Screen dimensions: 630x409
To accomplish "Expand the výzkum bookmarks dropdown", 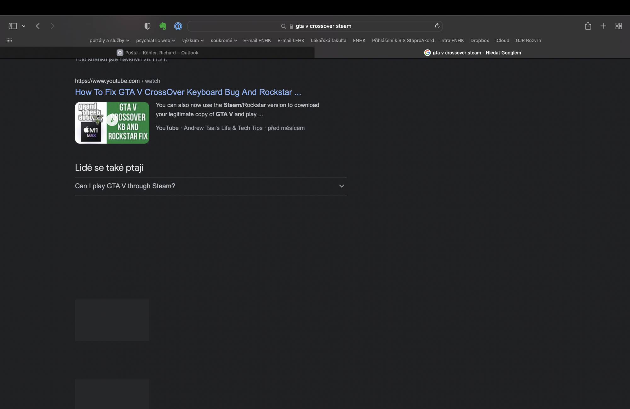I will [193, 40].
